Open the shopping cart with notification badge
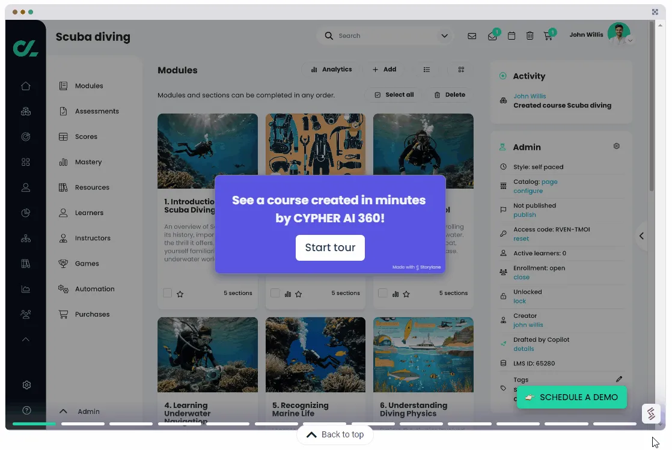The height and width of the screenshot is (450, 672). point(548,36)
